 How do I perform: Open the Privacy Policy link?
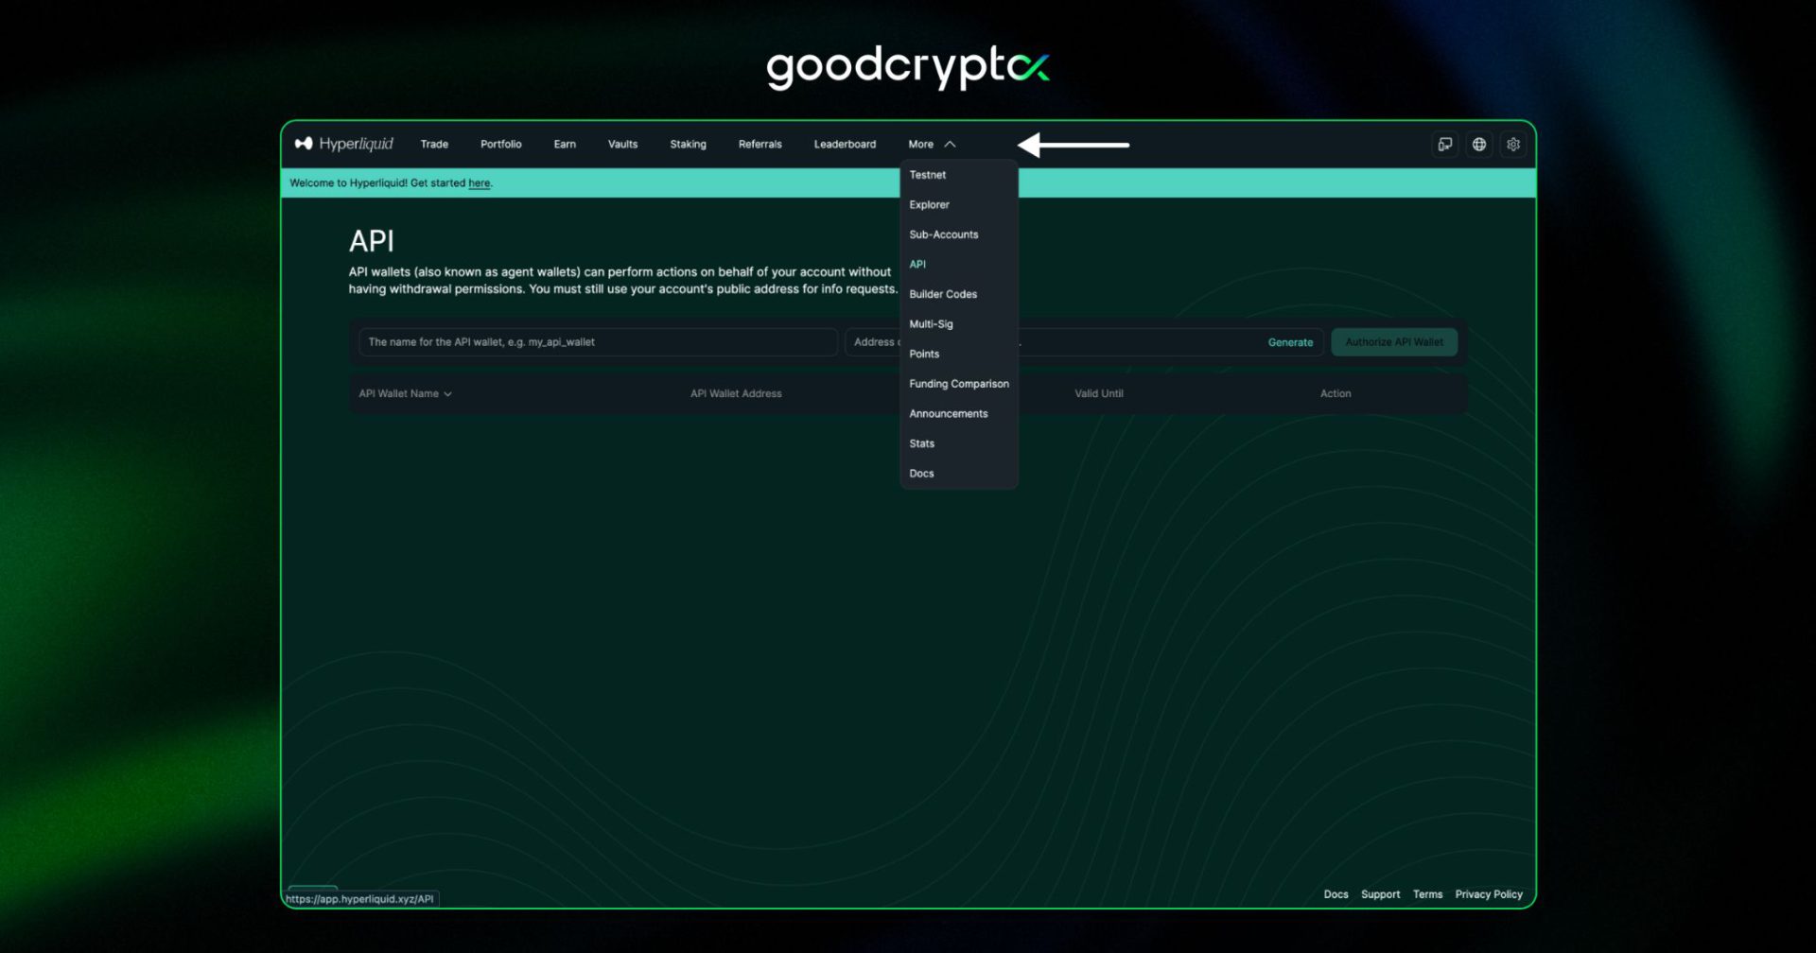tap(1489, 894)
